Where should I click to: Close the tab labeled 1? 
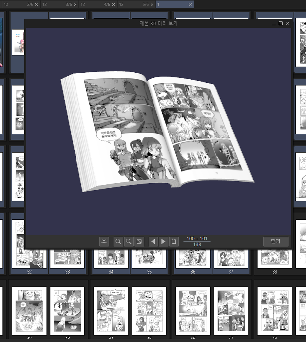coord(190,5)
